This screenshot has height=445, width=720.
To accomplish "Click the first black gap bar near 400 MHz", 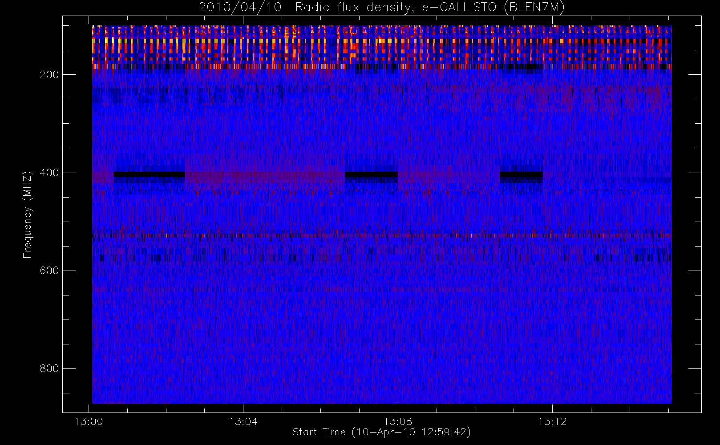I will tap(150, 174).
